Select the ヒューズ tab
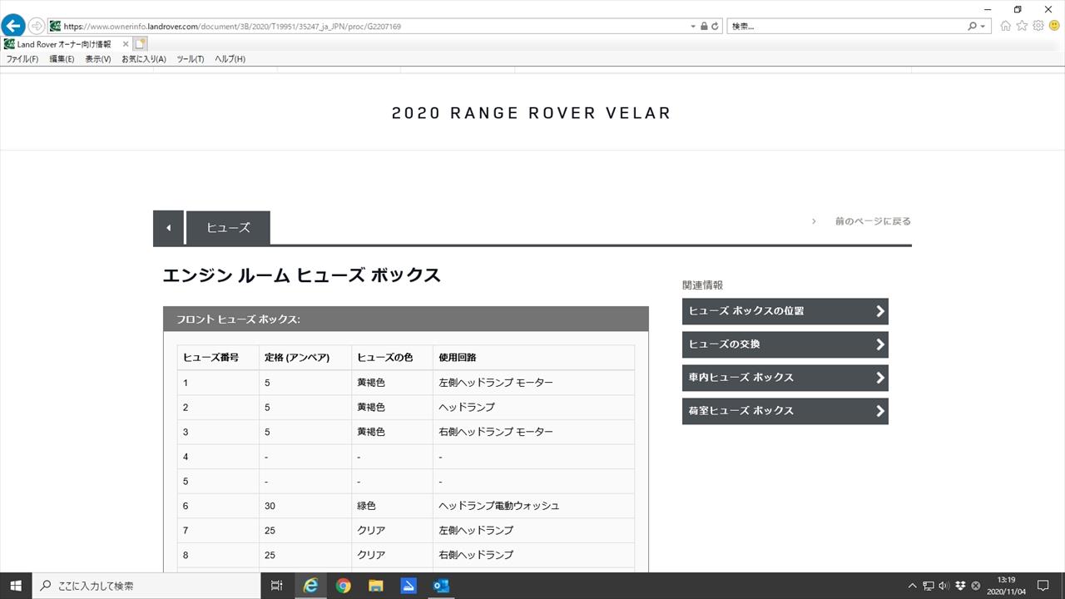Screen dimensions: 1065x599 pos(228,228)
